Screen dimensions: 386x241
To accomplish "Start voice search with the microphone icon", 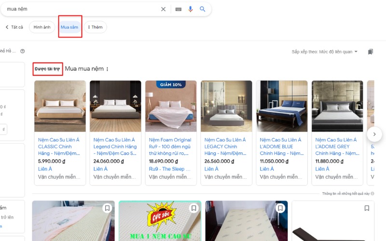I will 191,9.
